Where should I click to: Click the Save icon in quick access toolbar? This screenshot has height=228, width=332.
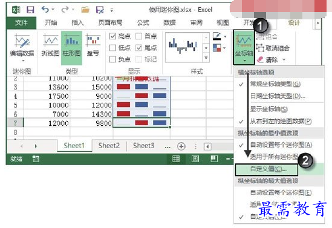tap(30, 10)
